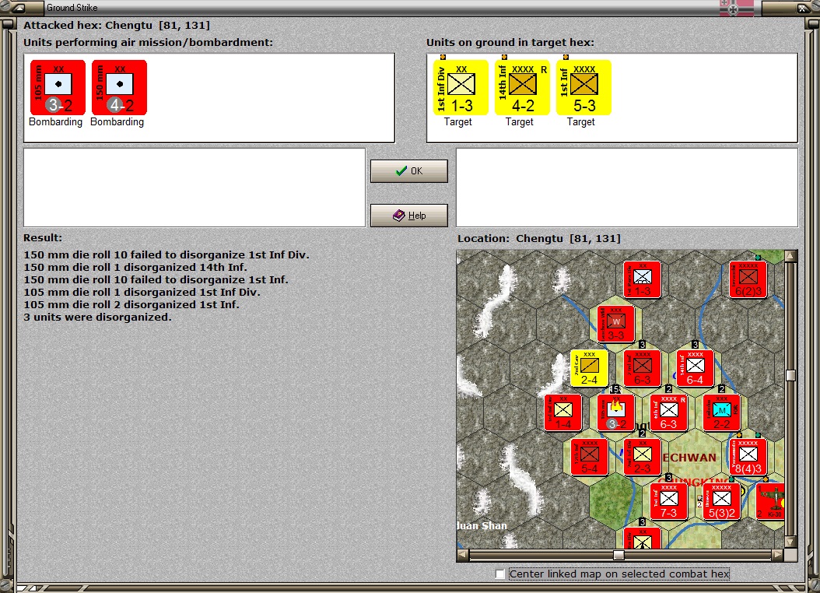Click the 2-3 infantry division map unit
Image resolution: width=820 pixels, height=593 pixels.
(642, 457)
